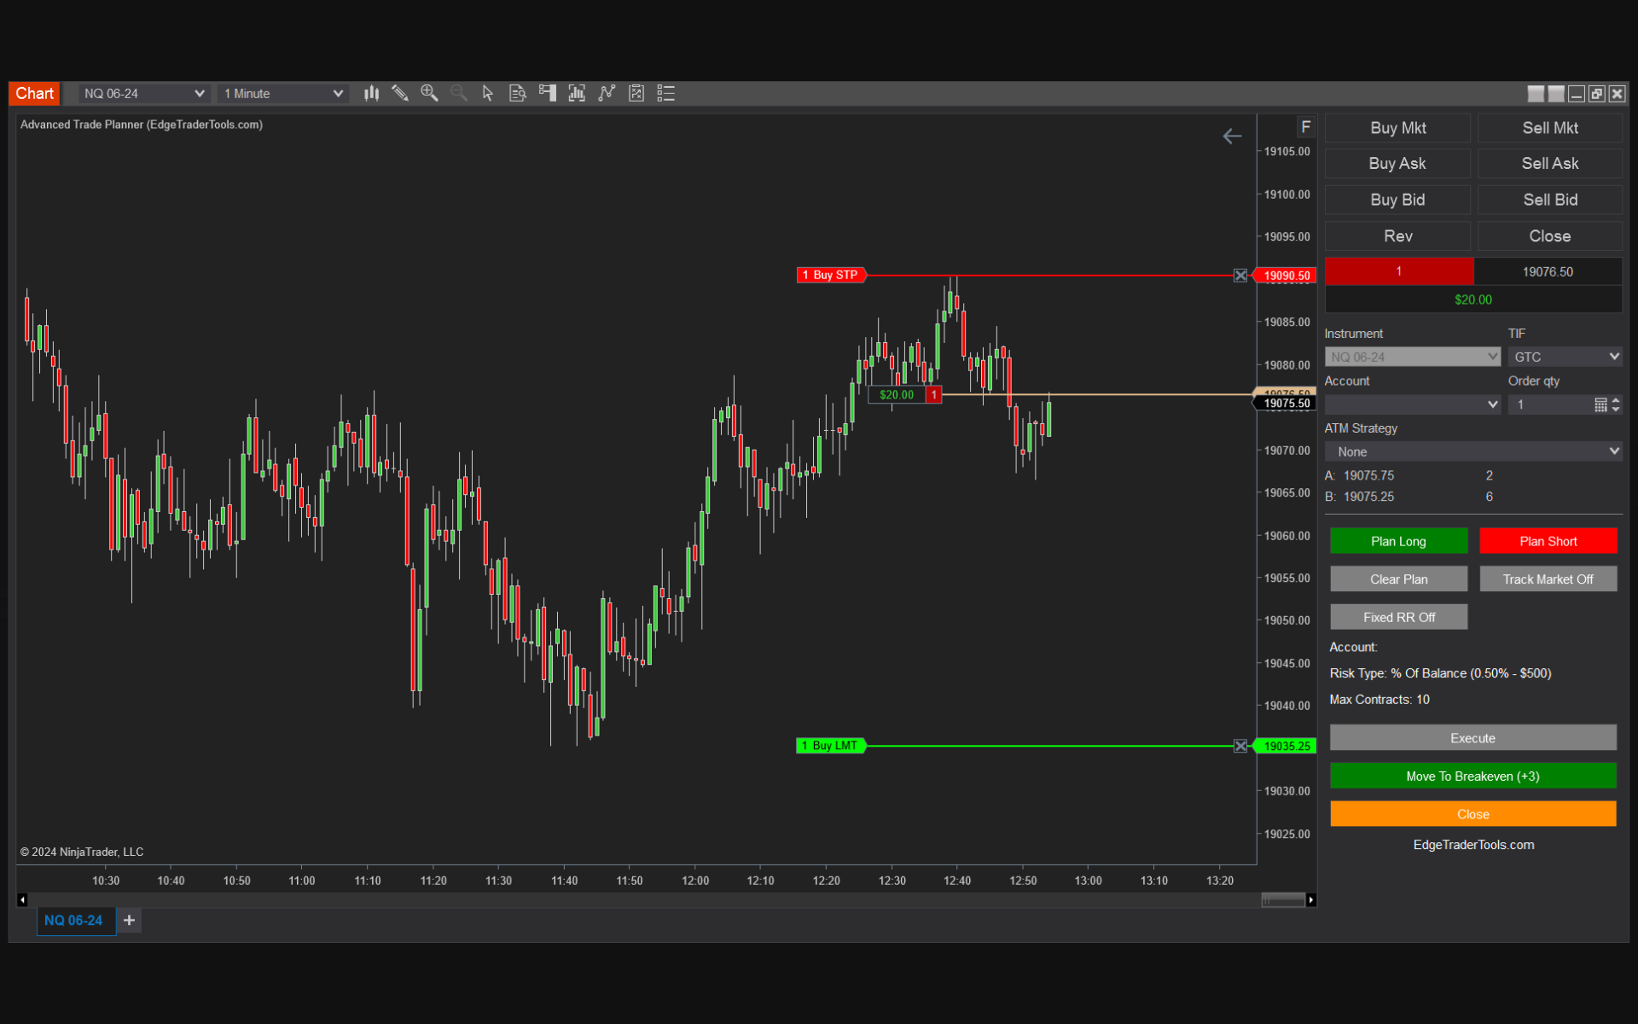Toggle the chart trader panel icon
Viewport: 1638px width, 1024px height.
coord(547,94)
